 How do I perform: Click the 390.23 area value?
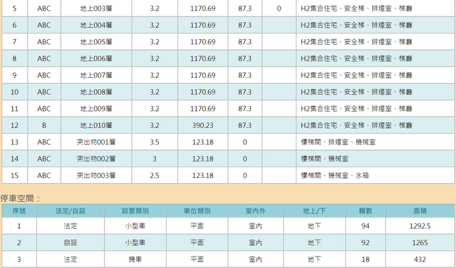pos(203,125)
